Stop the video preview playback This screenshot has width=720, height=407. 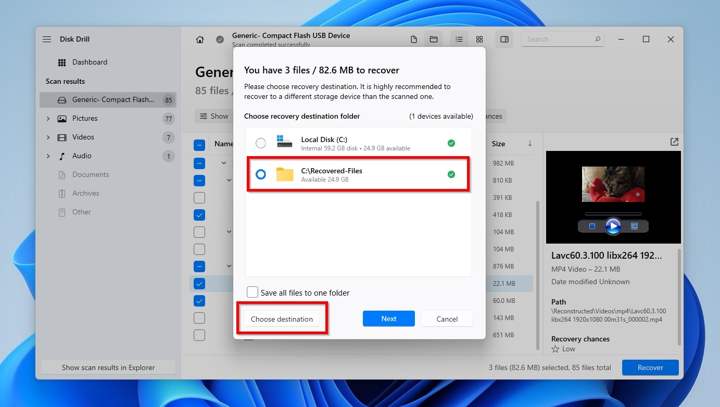(592, 226)
